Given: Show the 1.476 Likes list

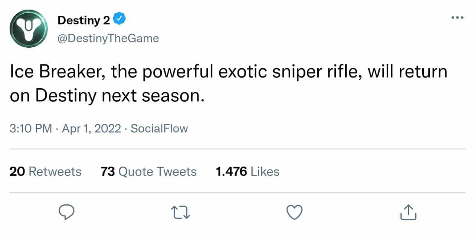Looking at the screenshot, I should [x=248, y=172].
